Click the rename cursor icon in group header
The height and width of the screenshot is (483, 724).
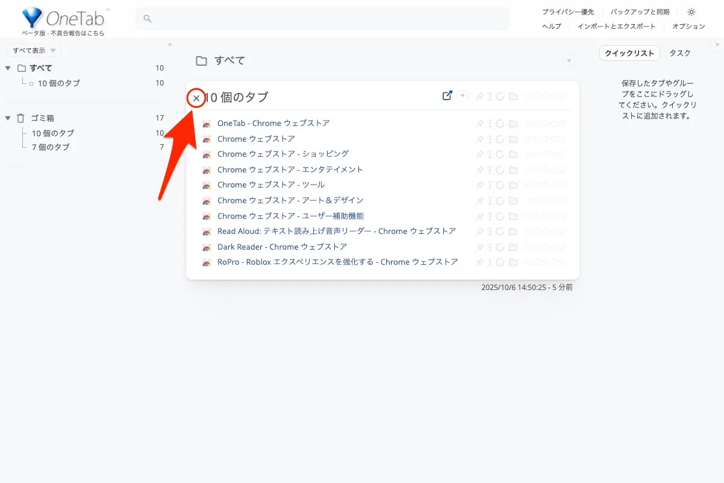point(490,96)
